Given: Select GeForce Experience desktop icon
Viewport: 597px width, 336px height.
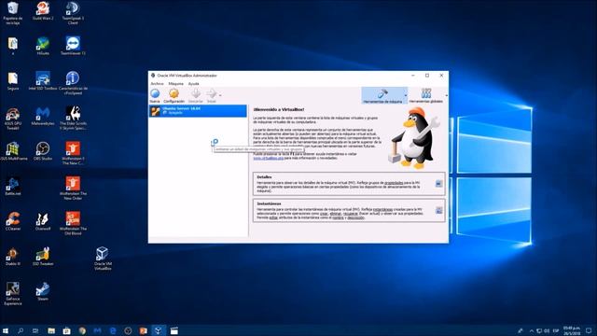Looking at the screenshot, I should point(13,294).
